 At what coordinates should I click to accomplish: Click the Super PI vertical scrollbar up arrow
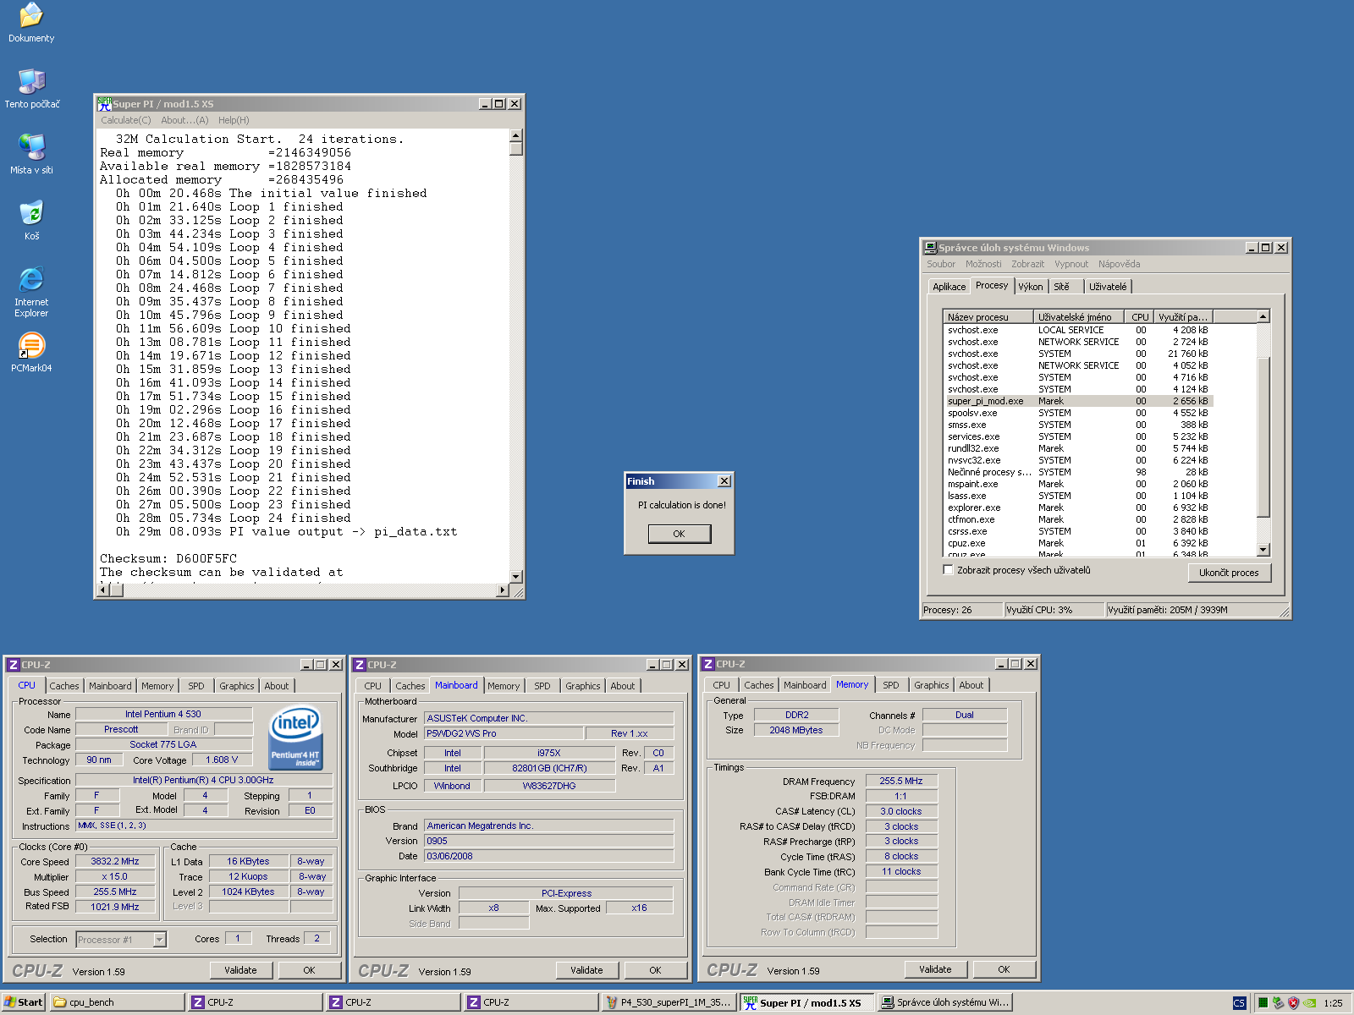pos(516,135)
